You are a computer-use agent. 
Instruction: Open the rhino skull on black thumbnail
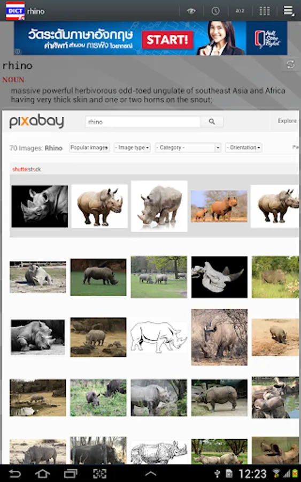tap(219, 277)
